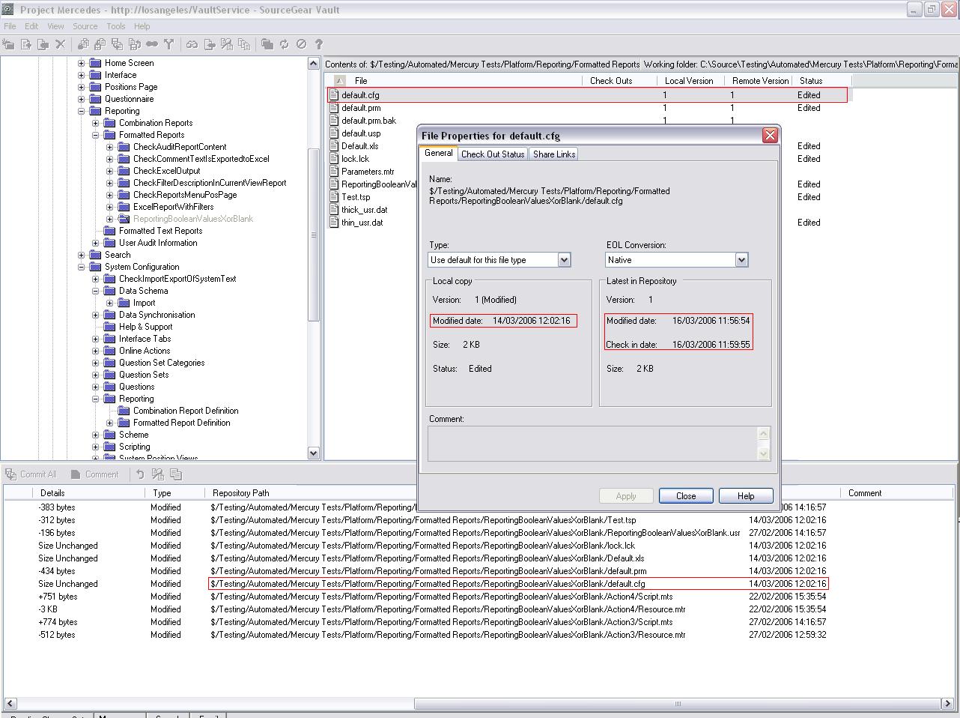Screen dimensions: 960x718
Task: Click the Apply button in the dialog
Action: pyautogui.click(x=626, y=496)
